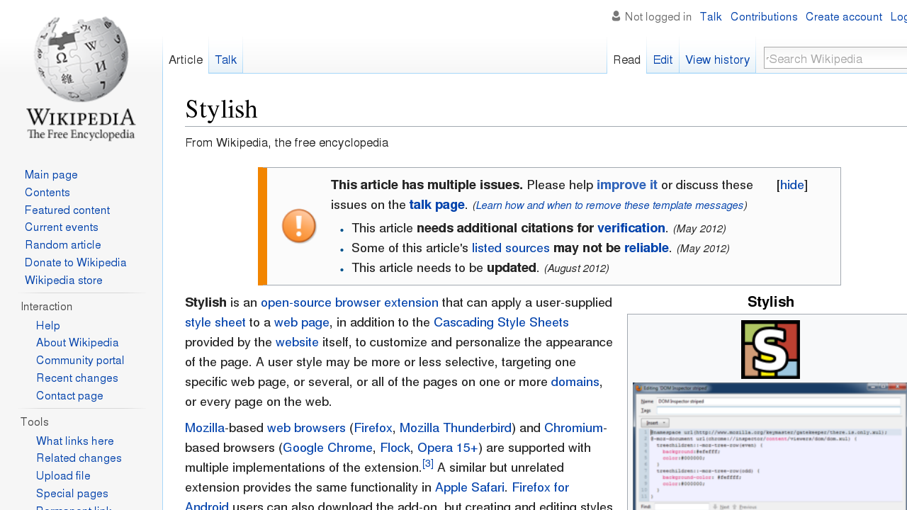Follow the open-source browser extension link
Screen dimensions: 907x510
349,302
